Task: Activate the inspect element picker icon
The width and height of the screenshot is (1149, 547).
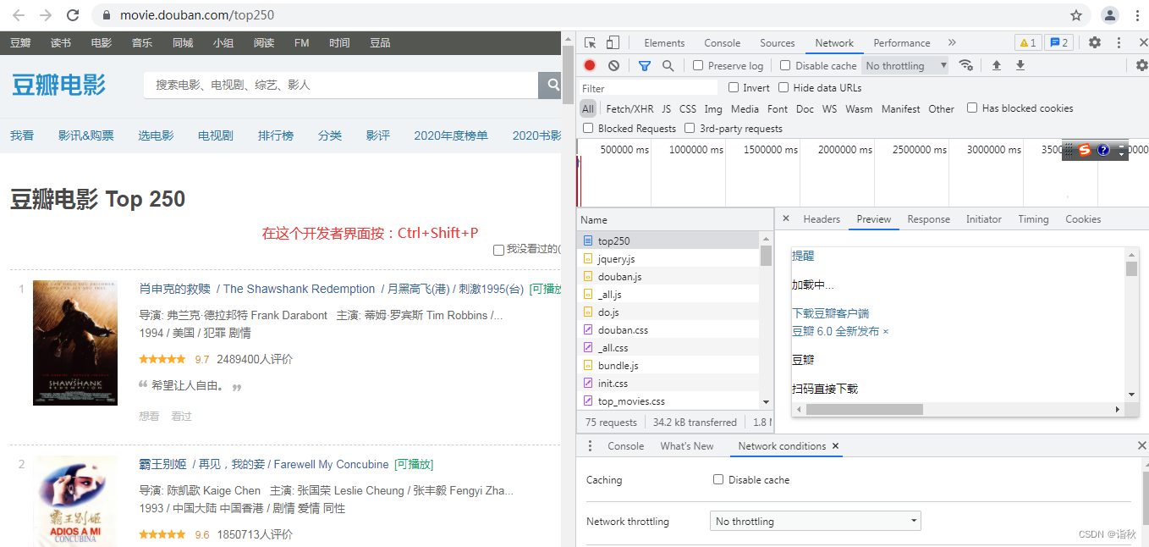Action: pyautogui.click(x=591, y=42)
